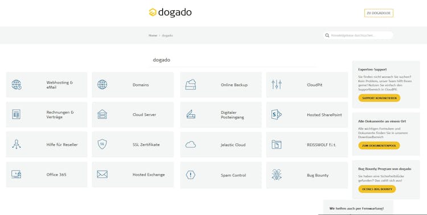Click the Domains DNS globe icon

coord(102,85)
